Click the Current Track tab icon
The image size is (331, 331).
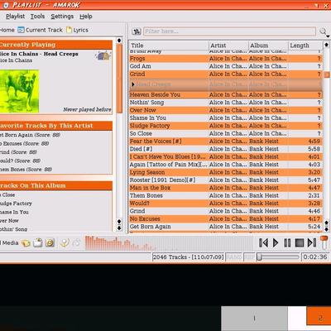click(x=21, y=30)
